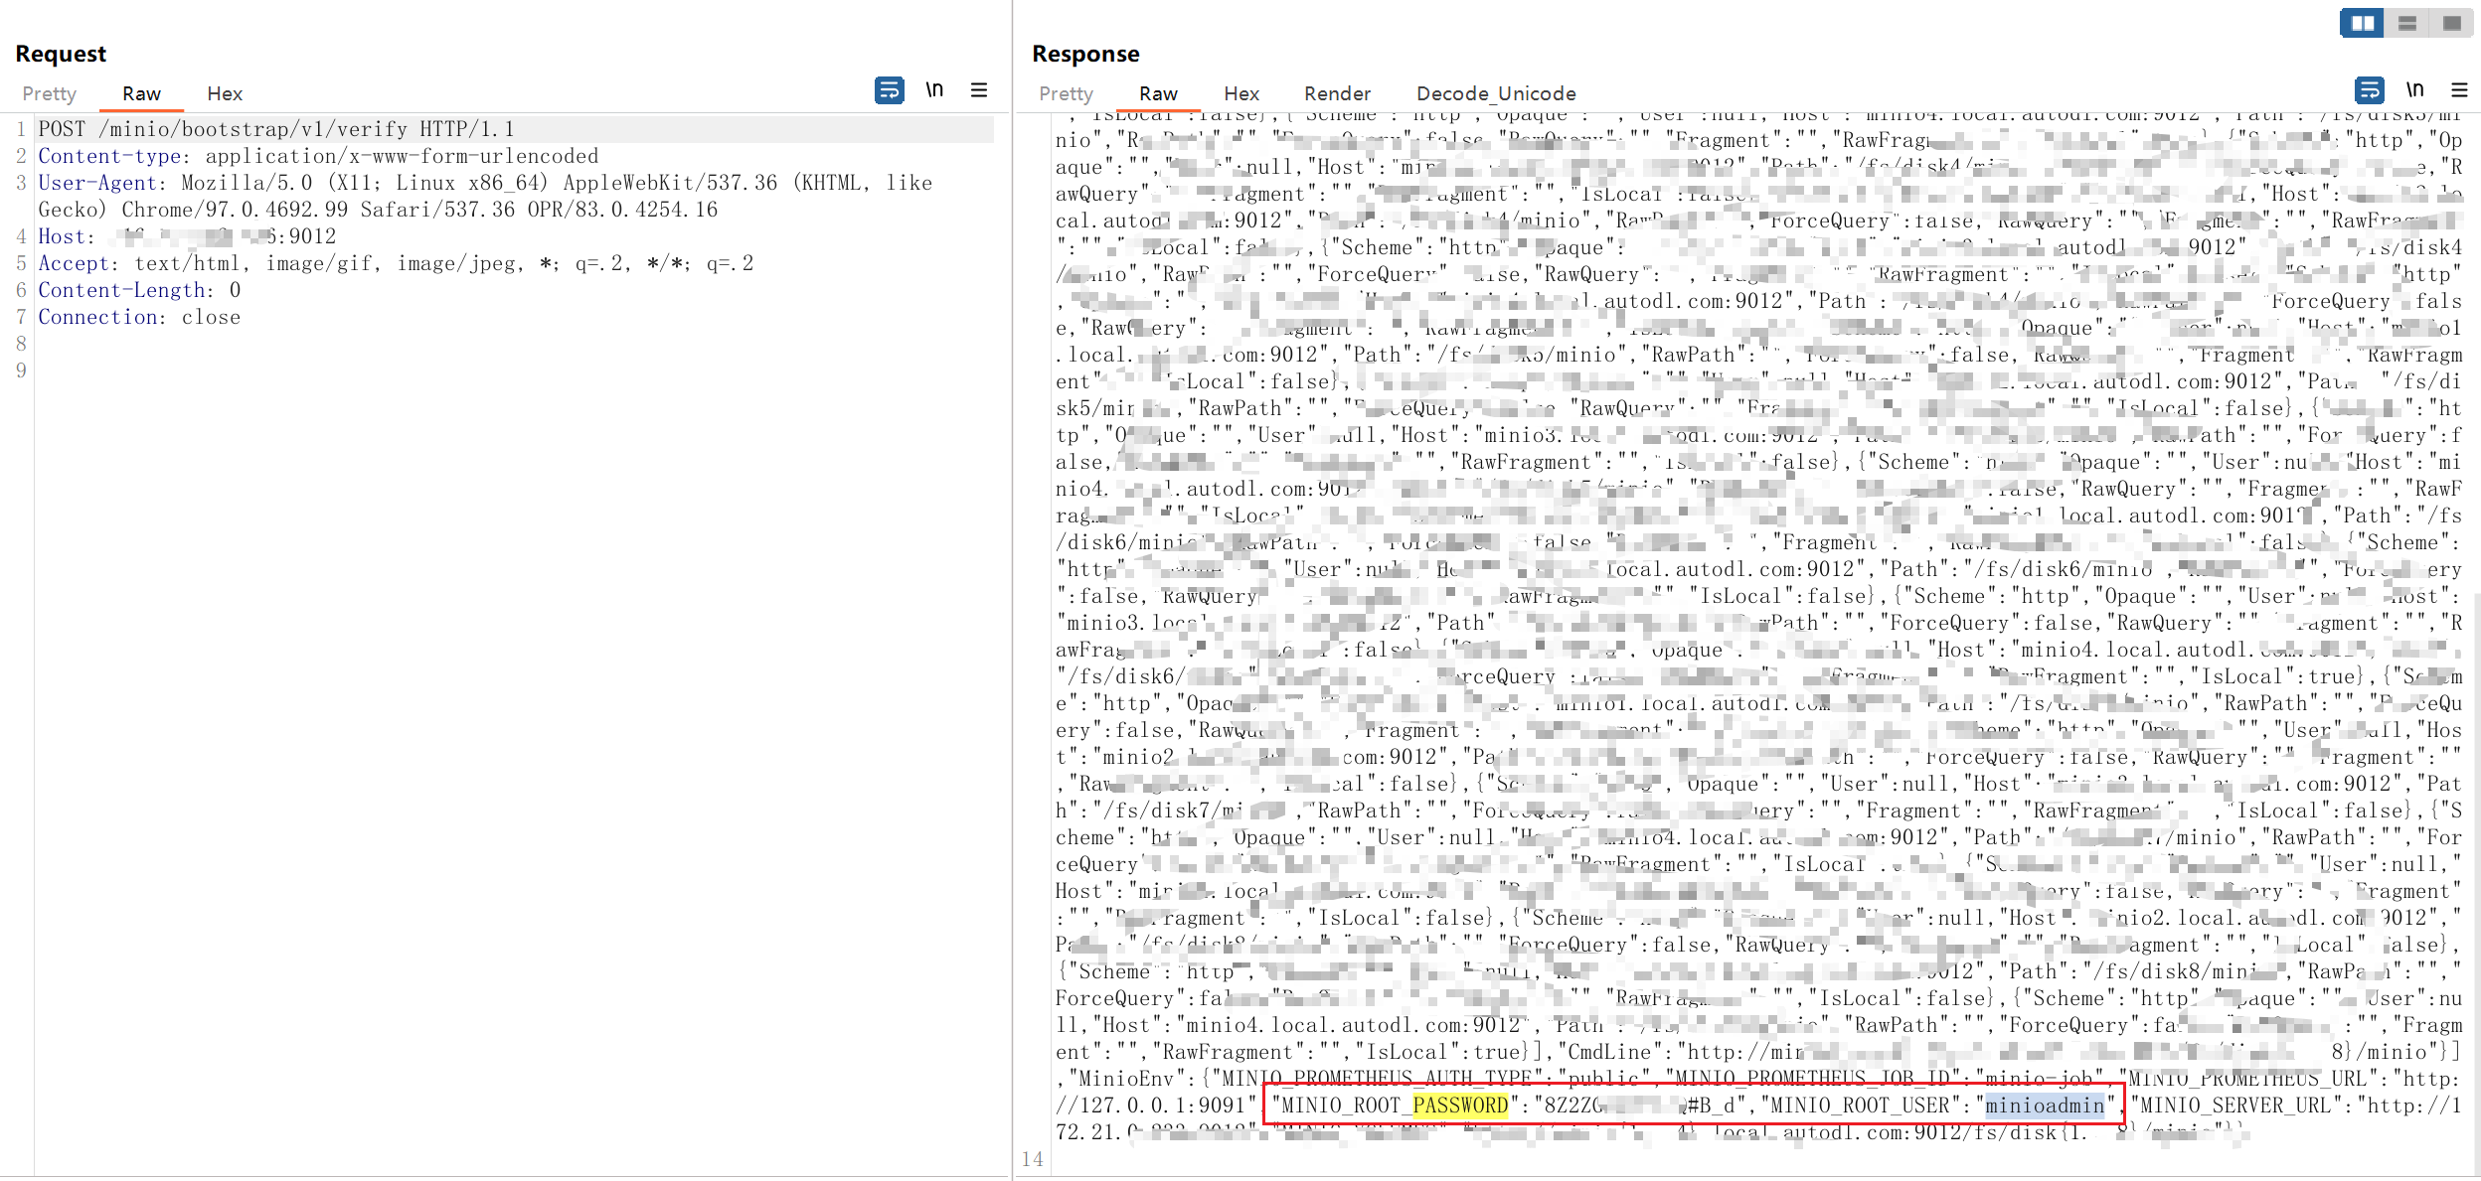The image size is (2481, 1181).
Task: Click the POST request line text
Action: 276,129
